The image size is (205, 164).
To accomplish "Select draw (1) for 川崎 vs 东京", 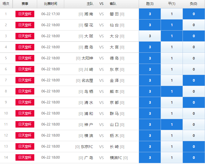I will [172, 69].
